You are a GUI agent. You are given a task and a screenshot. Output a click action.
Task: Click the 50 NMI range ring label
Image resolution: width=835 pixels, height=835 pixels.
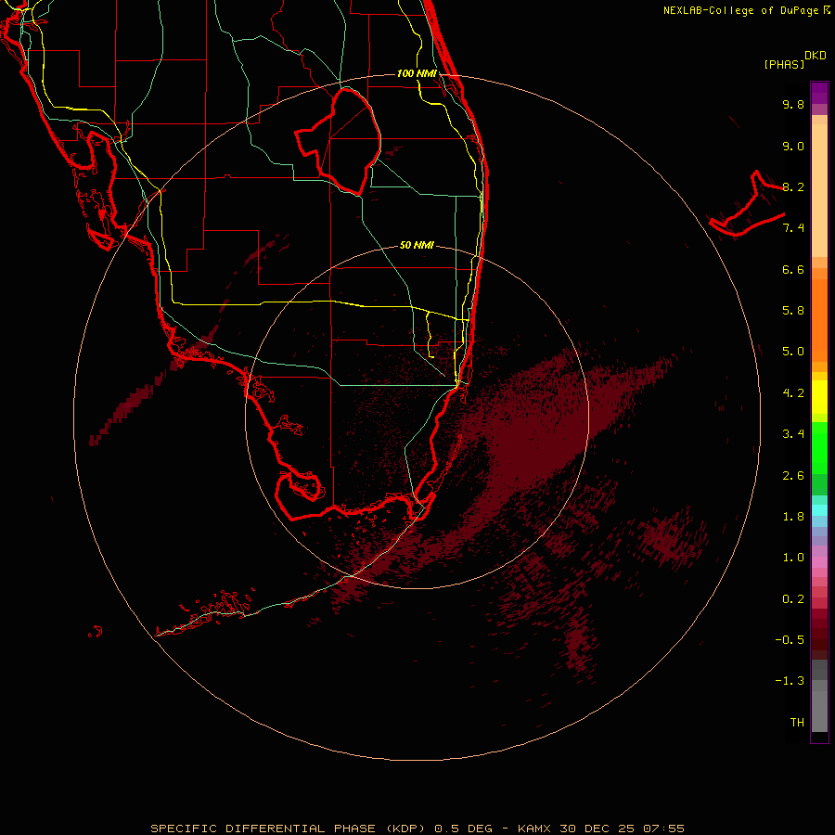417,245
